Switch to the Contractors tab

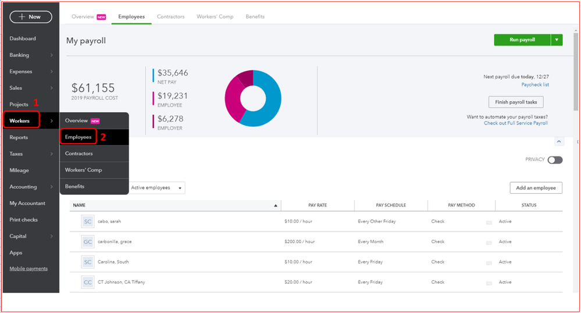point(170,17)
